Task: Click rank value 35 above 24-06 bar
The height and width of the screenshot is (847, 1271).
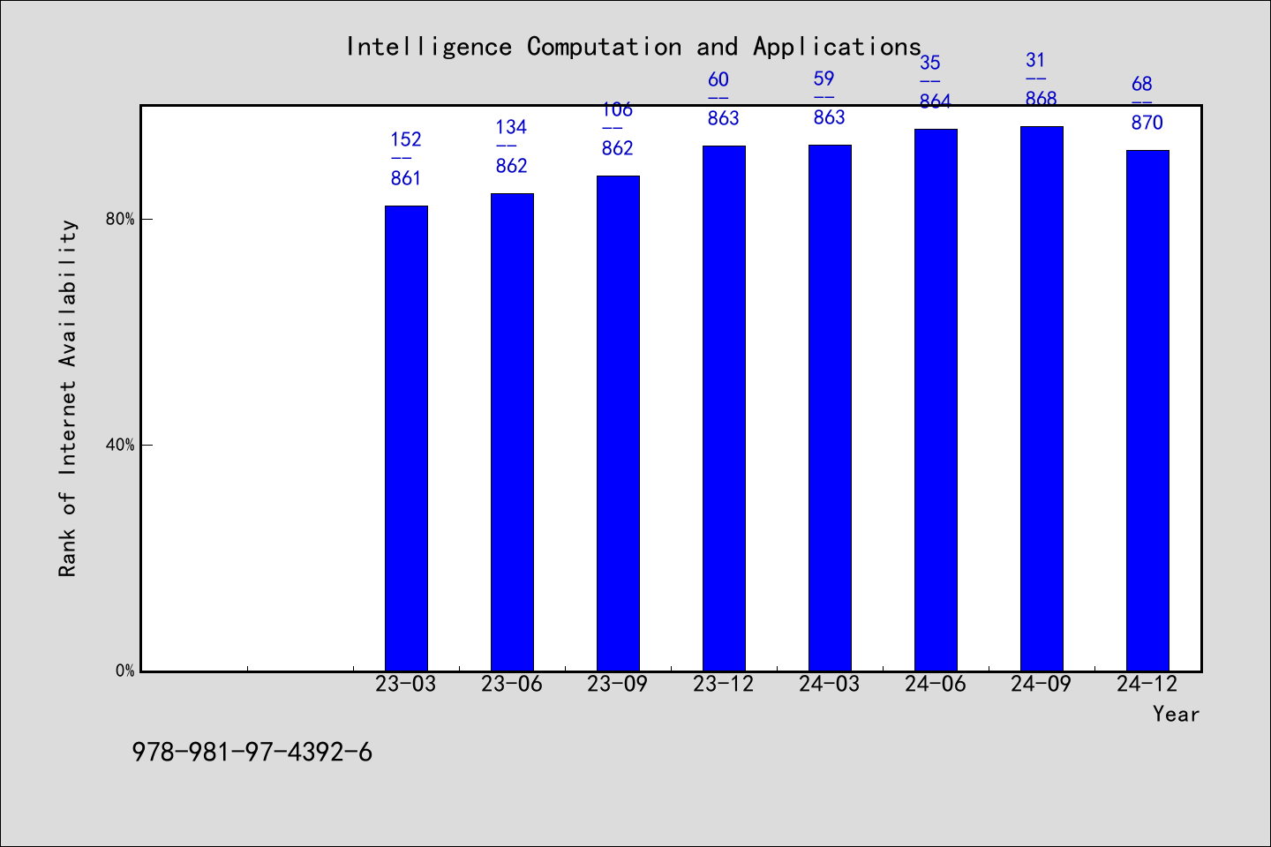Action: [x=930, y=63]
